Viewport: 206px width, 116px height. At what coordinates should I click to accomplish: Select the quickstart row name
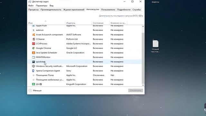(x=41, y=62)
